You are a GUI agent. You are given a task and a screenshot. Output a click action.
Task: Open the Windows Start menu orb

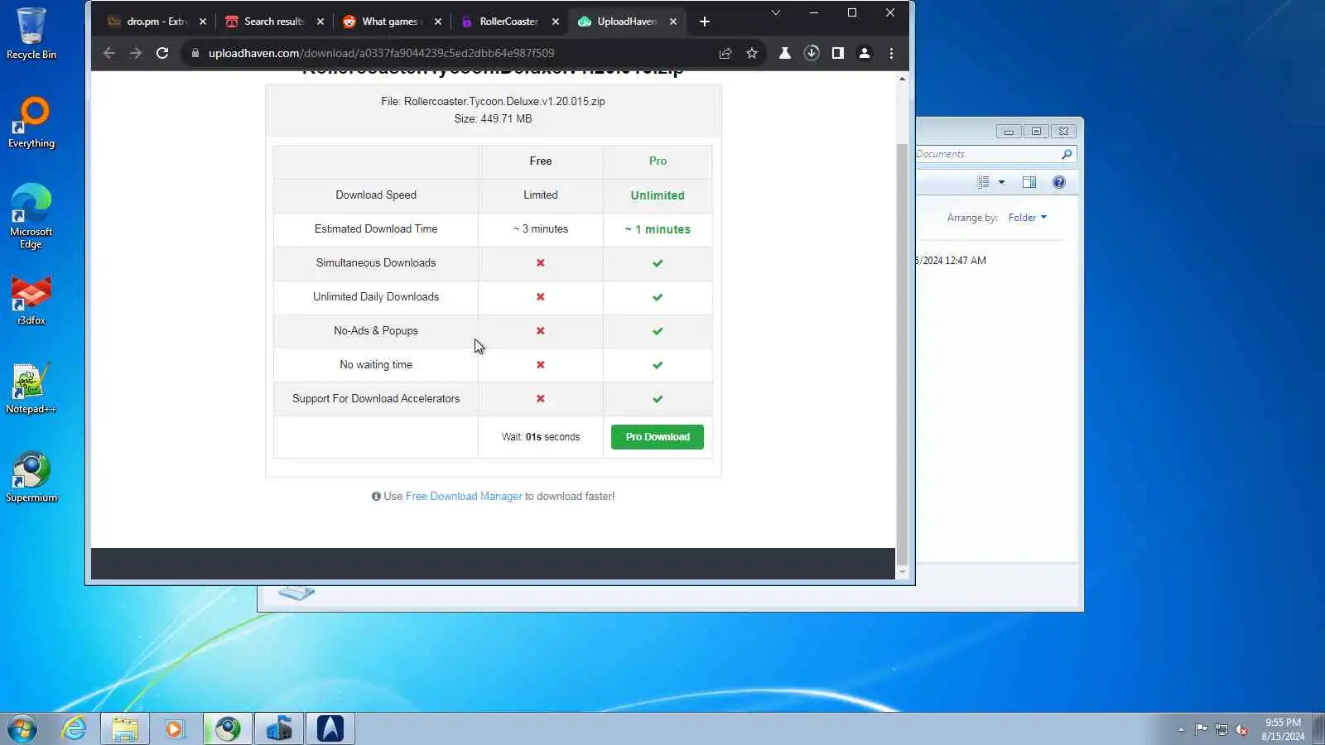coord(22,729)
